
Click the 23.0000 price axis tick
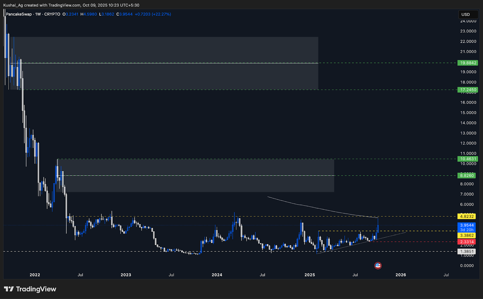(468, 31)
